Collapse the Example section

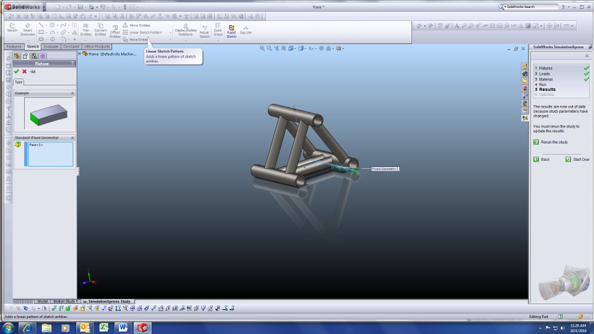[72, 93]
